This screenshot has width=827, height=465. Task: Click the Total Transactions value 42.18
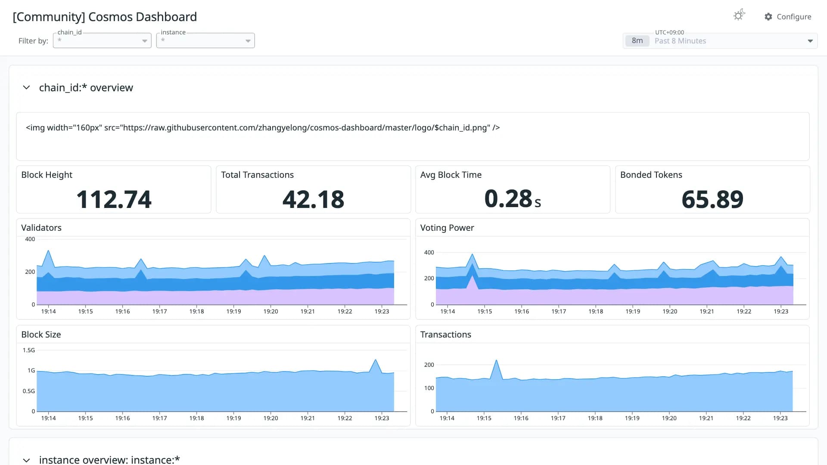(x=313, y=199)
